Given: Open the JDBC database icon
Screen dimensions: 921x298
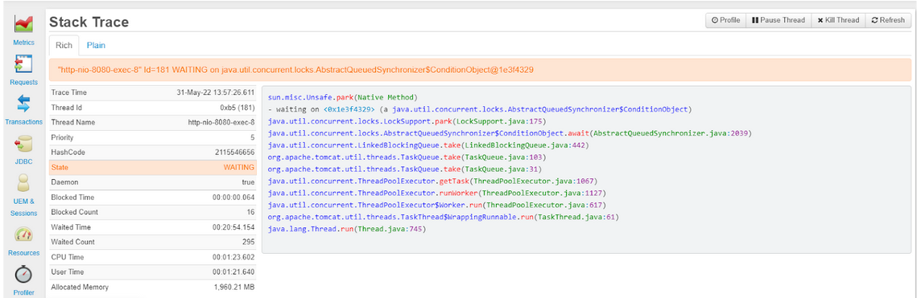Looking at the screenshot, I should tap(23, 144).
